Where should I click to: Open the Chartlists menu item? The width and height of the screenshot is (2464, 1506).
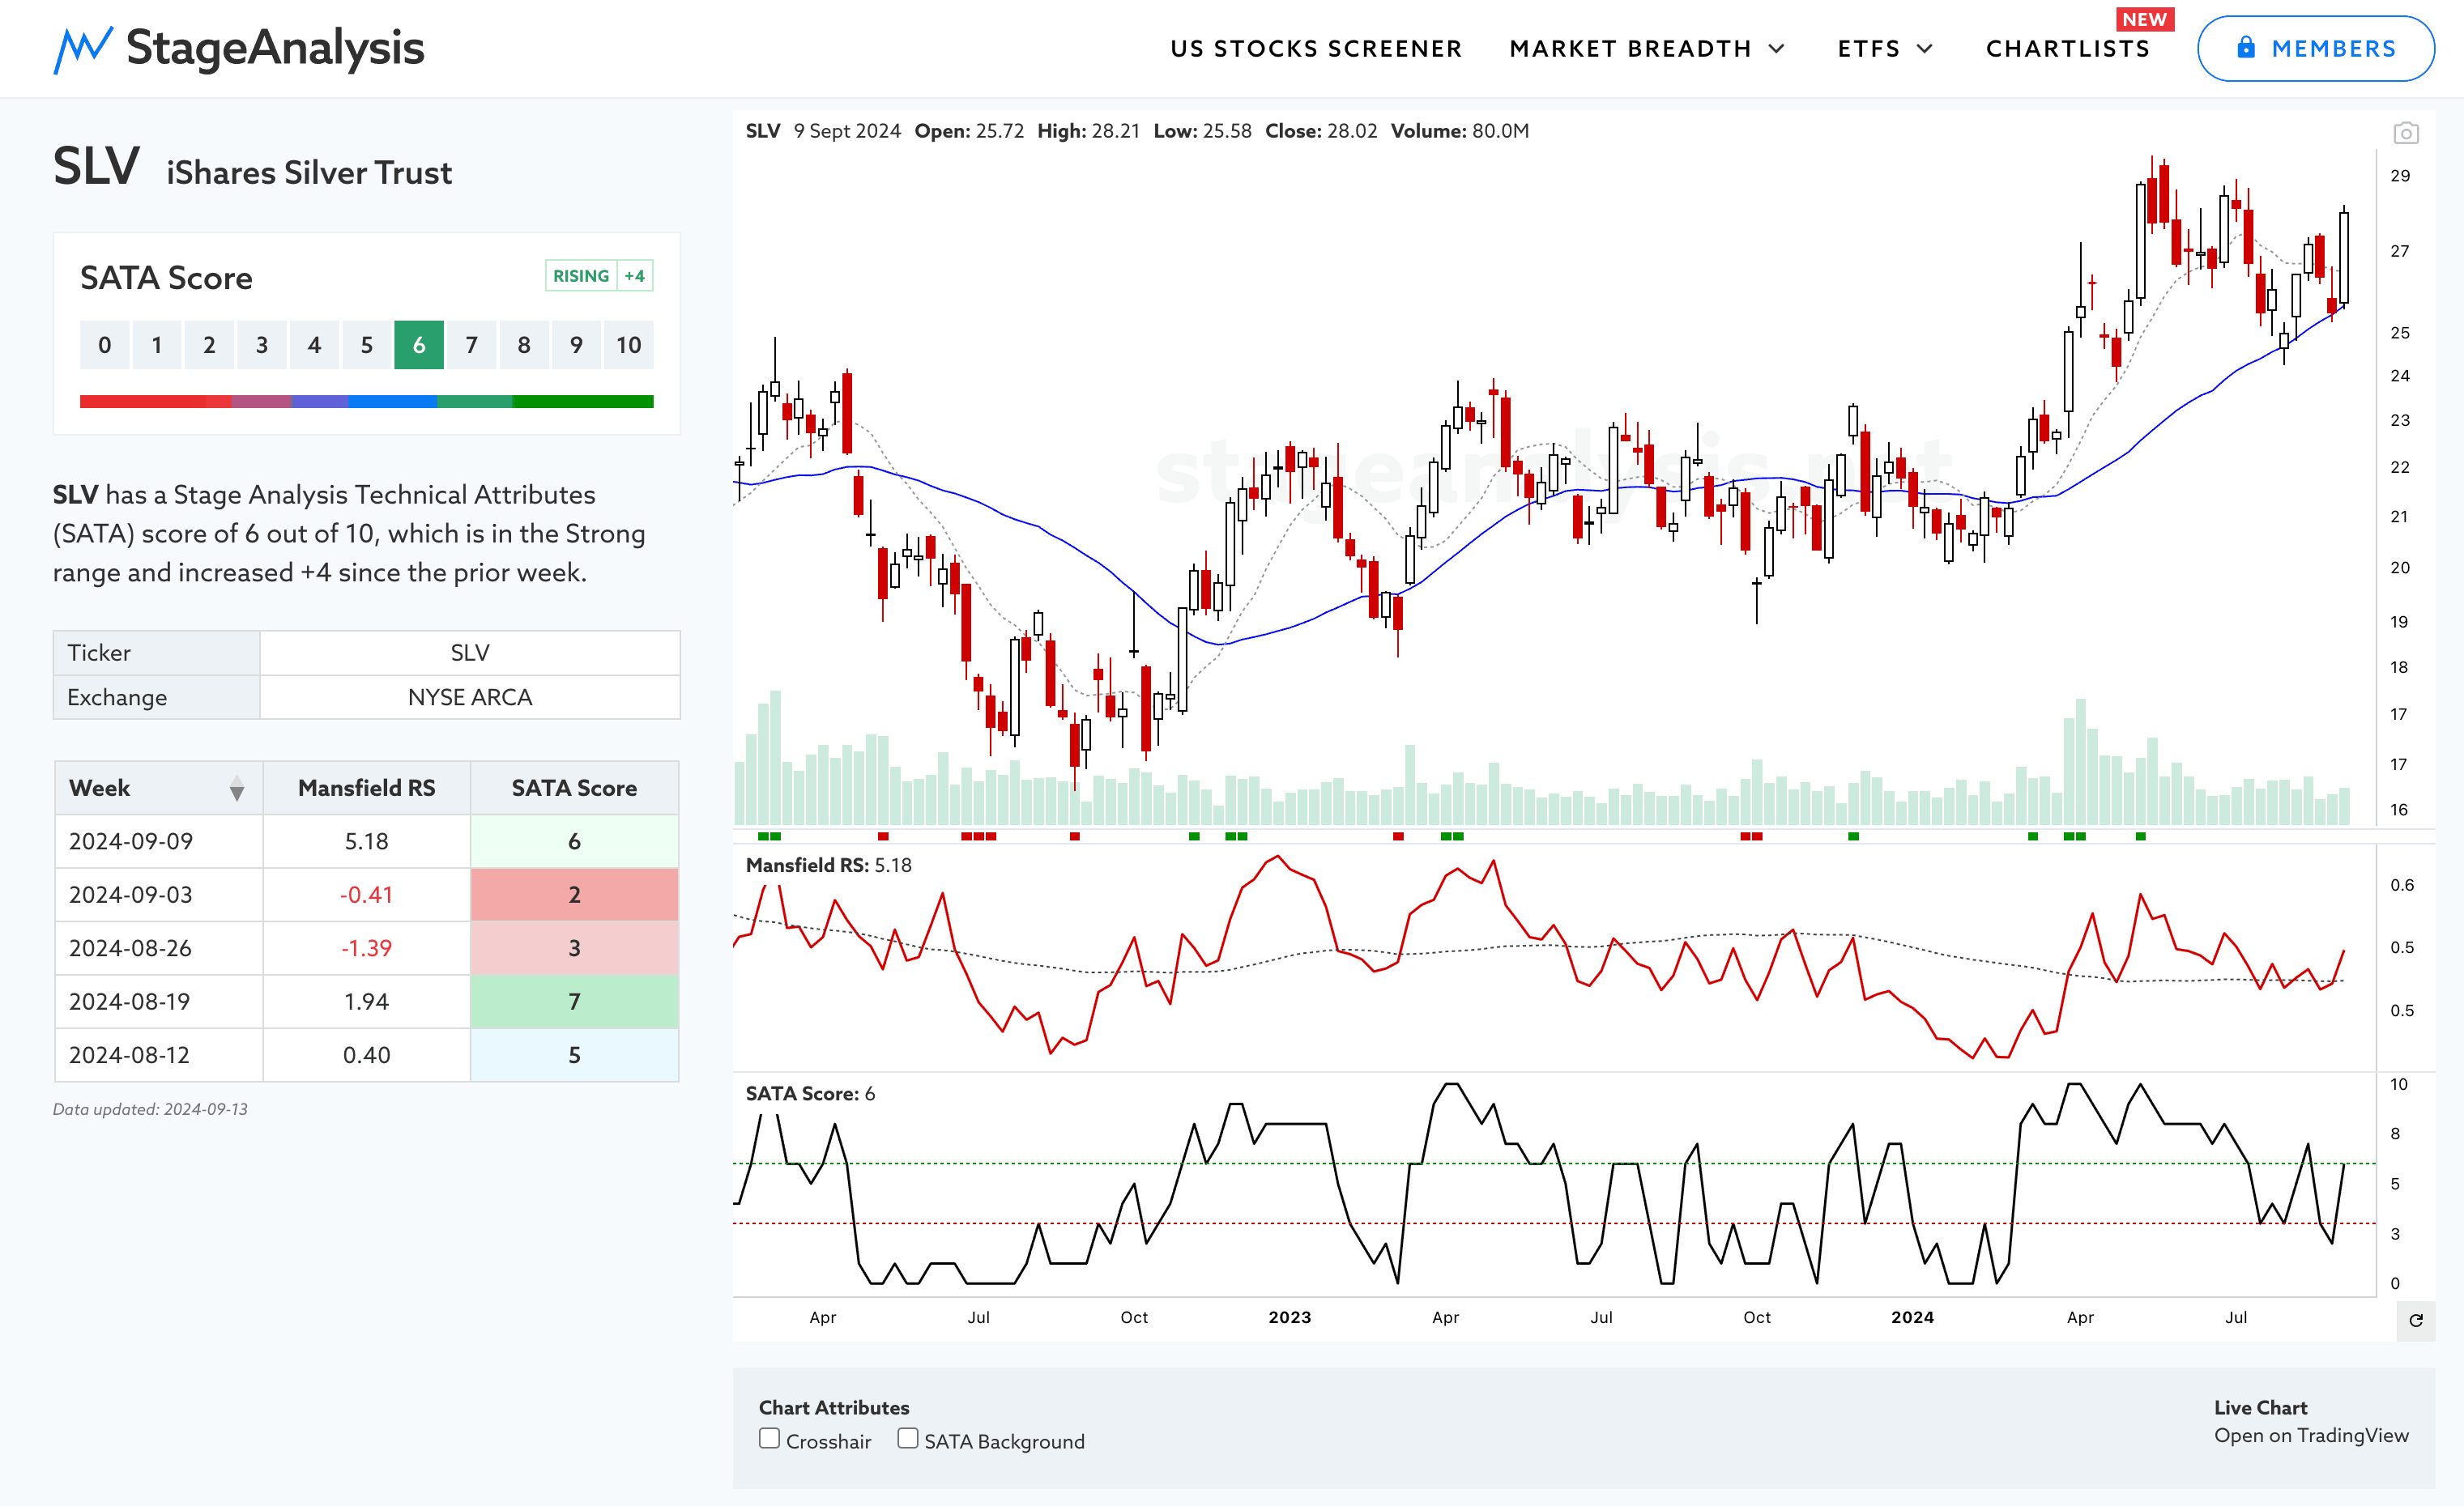(x=2067, y=49)
